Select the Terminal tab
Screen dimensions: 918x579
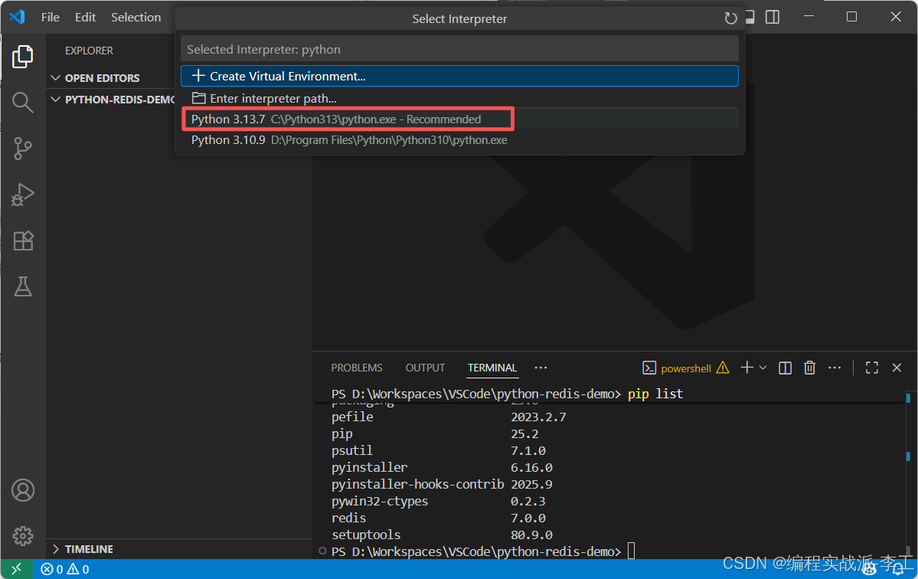point(492,368)
